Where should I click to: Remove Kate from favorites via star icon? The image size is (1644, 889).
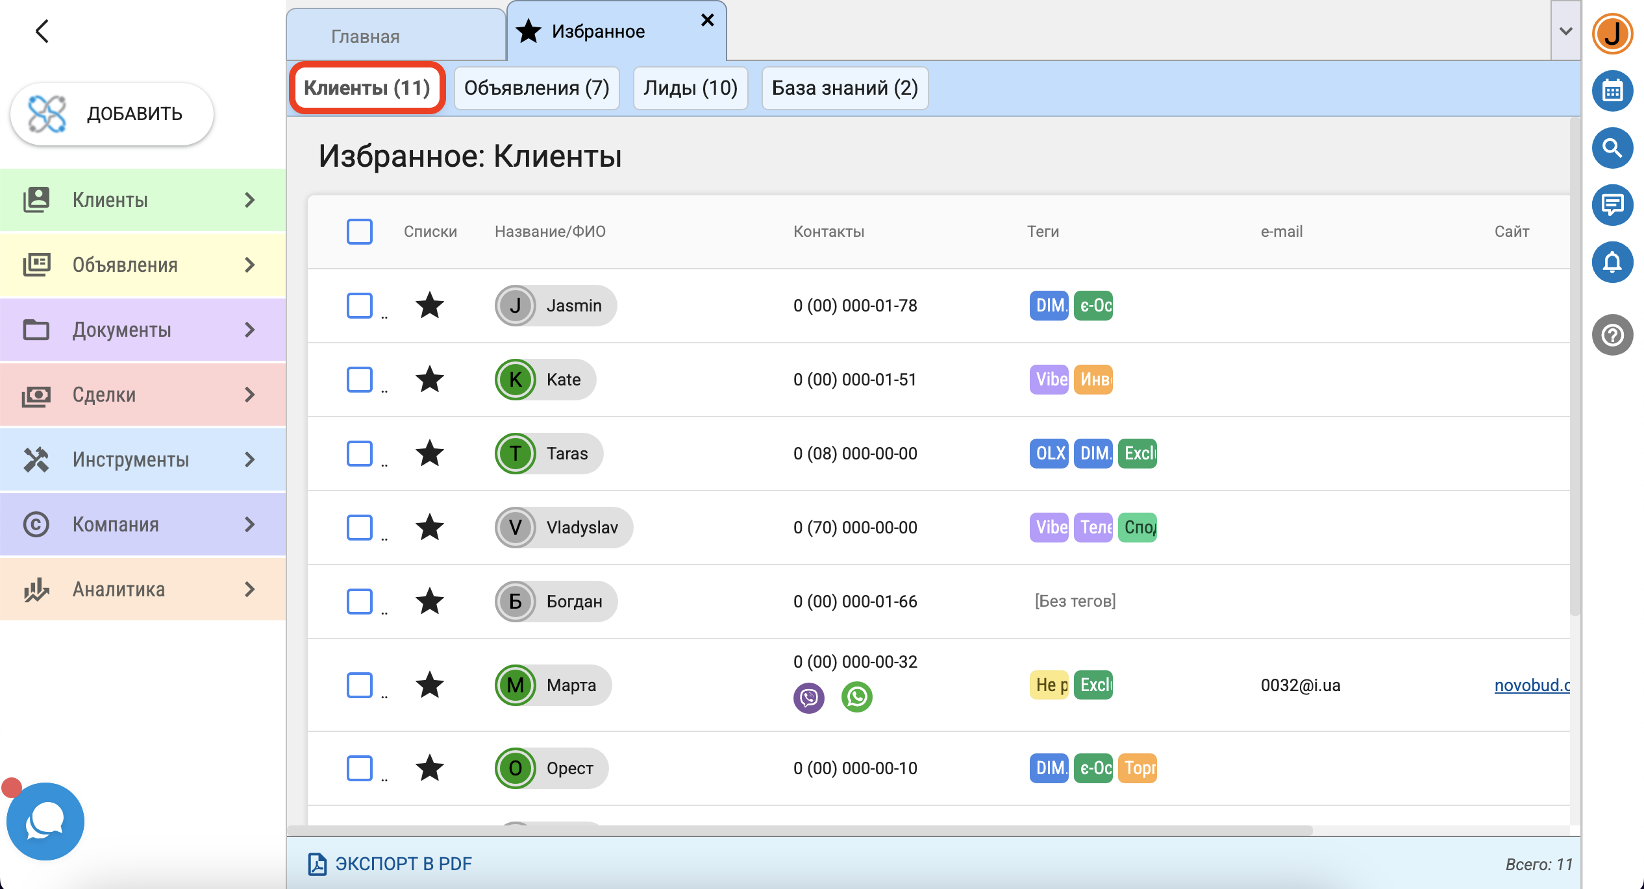(429, 380)
